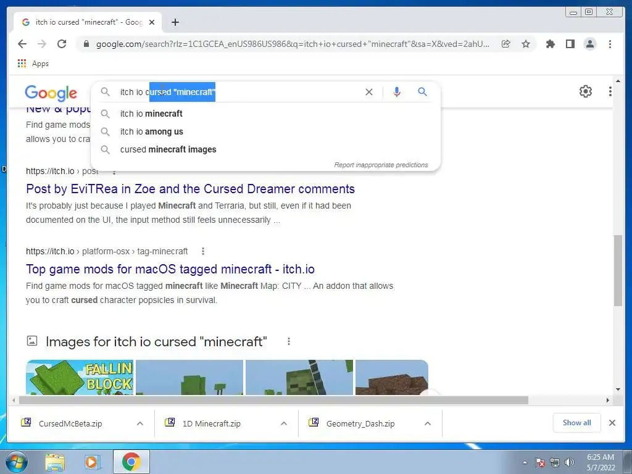
Task: Open Top game mods for macOS result
Action: pyautogui.click(x=170, y=269)
